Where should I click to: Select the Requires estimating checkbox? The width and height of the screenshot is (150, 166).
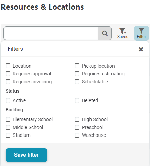(x=77, y=74)
